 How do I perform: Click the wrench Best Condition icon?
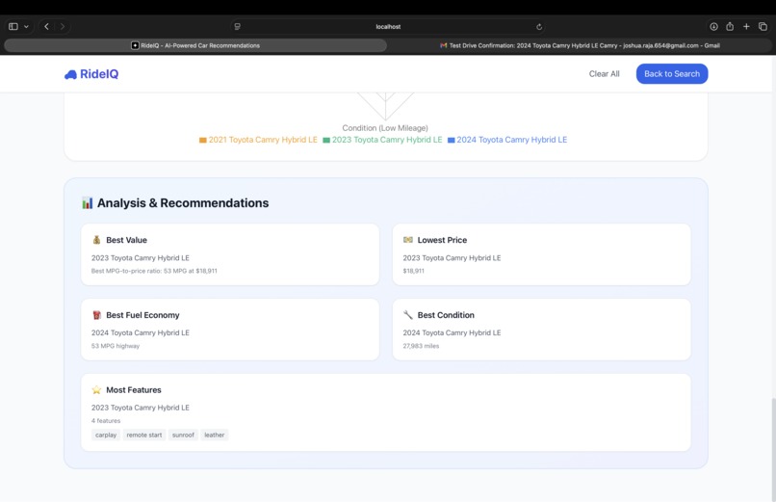click(x=408, y=315)
